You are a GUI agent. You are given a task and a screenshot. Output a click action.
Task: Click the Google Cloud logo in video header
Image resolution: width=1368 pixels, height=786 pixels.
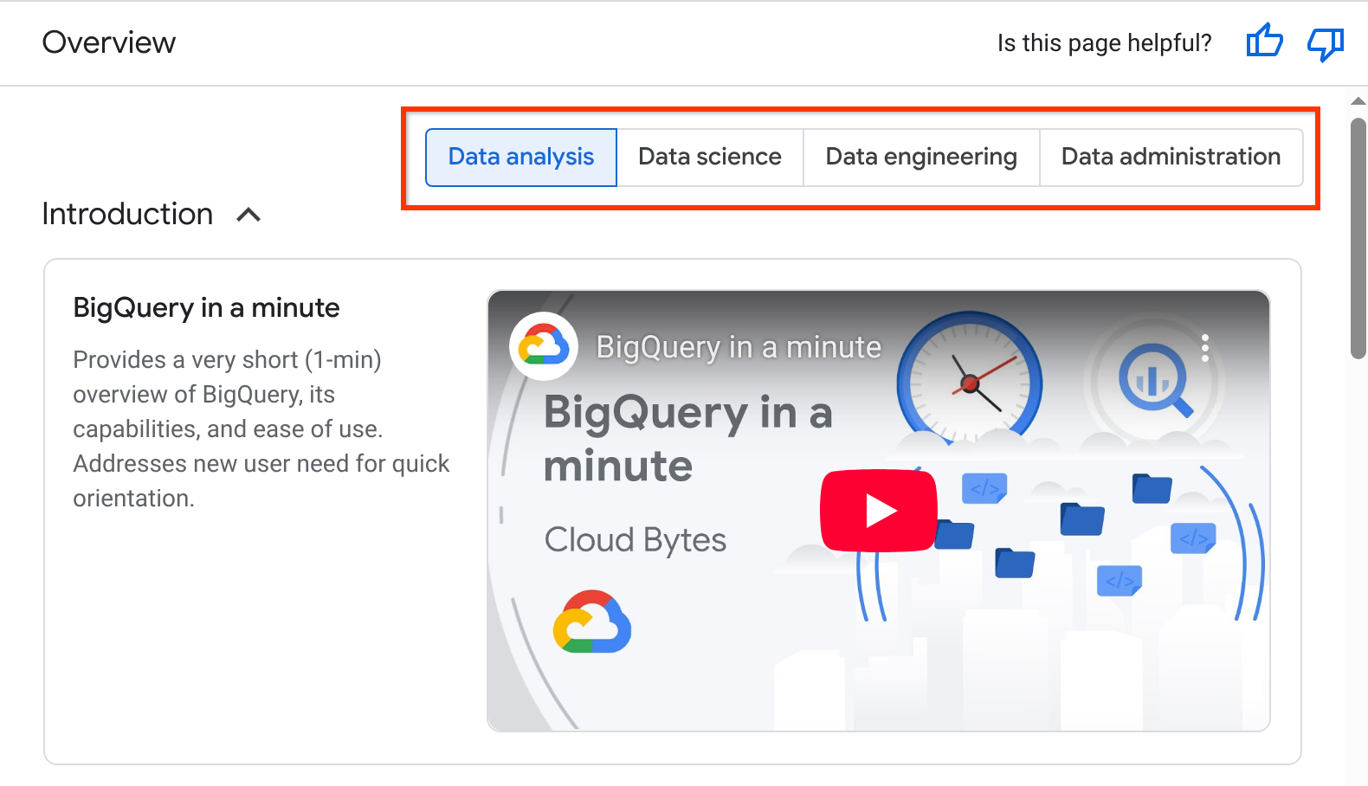click(543, 345)
